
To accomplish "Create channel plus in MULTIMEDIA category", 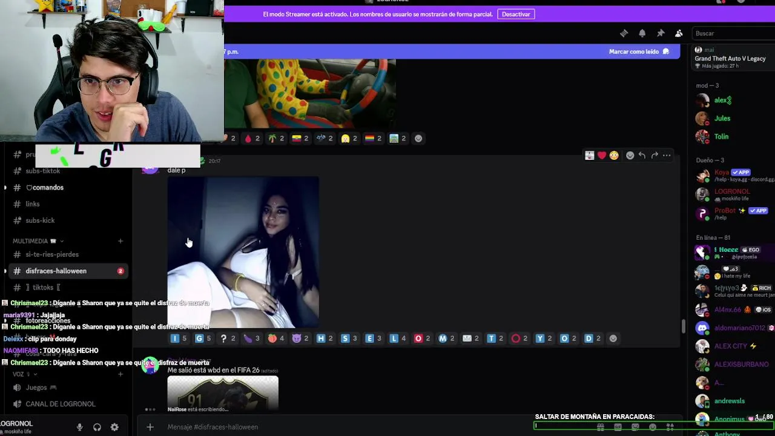I will pos(120,241).
